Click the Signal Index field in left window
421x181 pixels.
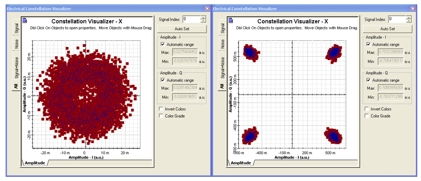[x=192, y=19]
